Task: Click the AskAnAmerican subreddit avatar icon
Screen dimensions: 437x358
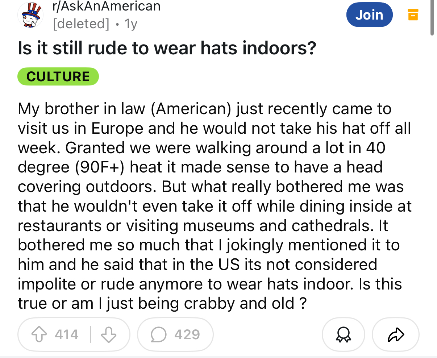Action: pyautogui.click(x=30, y=16)
